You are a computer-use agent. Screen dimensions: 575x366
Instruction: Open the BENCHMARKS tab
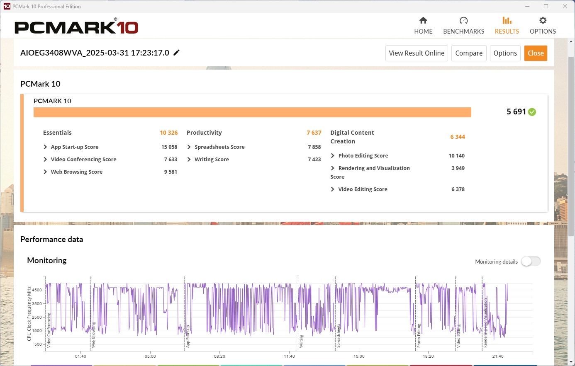coord(463,25)
